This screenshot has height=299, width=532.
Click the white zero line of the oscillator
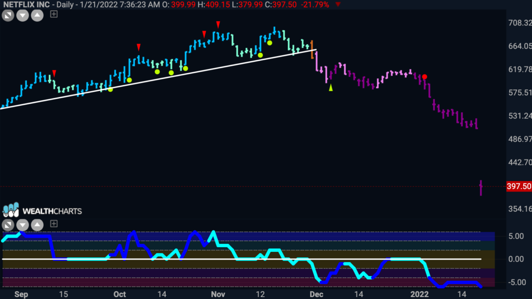pyautogui.click(x=242, y=259)
